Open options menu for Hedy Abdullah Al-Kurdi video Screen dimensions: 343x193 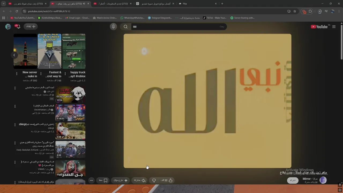(x=15, y=143)
